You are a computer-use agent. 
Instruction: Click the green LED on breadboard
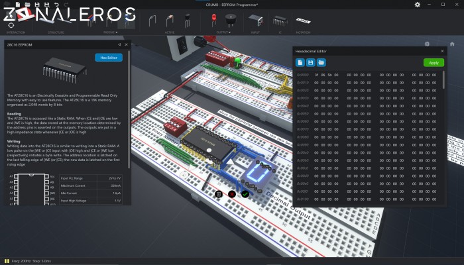pyautogui.click(x=237, y=62)
